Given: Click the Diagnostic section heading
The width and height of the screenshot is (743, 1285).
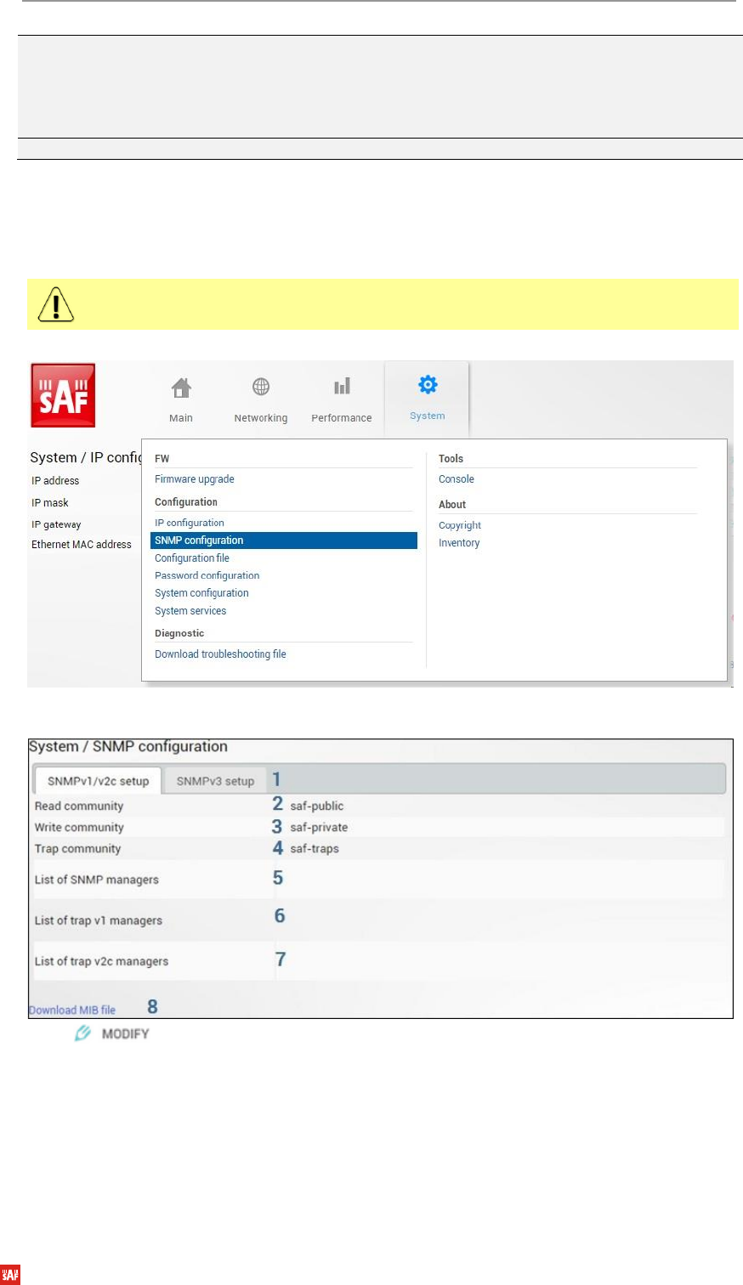Looking at the screenshot, I should click(x=179, y=633).
